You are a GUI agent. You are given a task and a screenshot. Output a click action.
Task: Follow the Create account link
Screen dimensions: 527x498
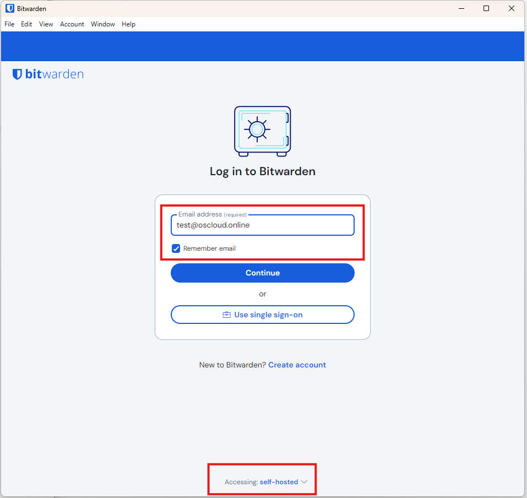point(297,365)
